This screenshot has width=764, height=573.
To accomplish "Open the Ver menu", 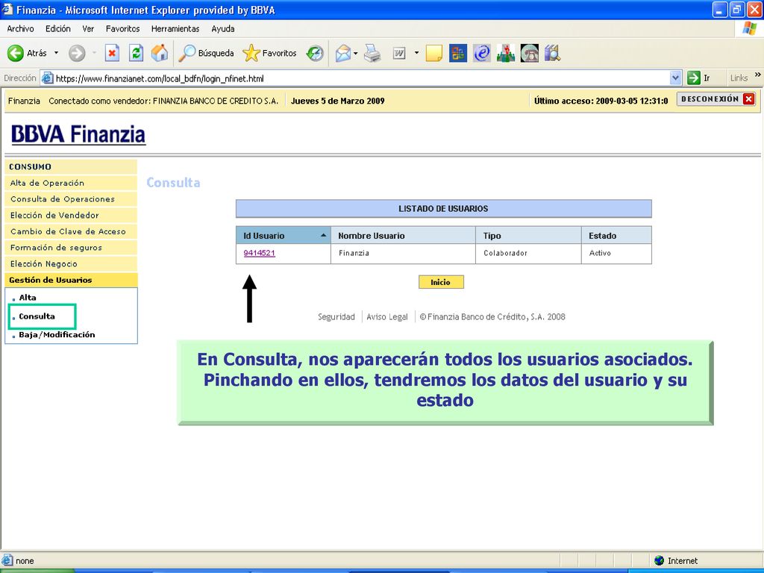I will pyautogui.click(x=88, y=29).
